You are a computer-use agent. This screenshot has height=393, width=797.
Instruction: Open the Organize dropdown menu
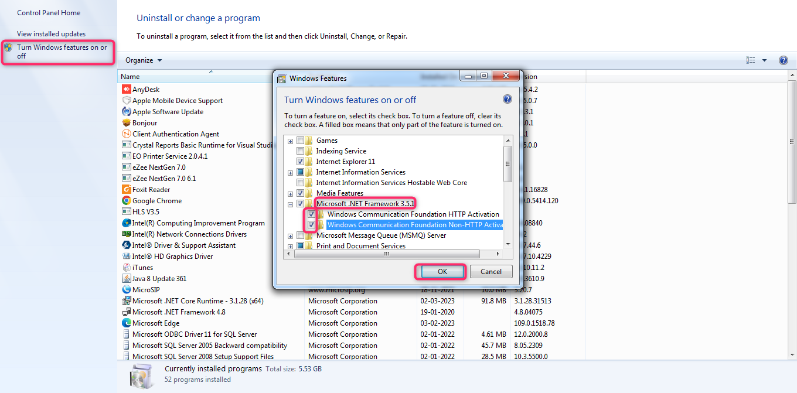tap(144, 60)
